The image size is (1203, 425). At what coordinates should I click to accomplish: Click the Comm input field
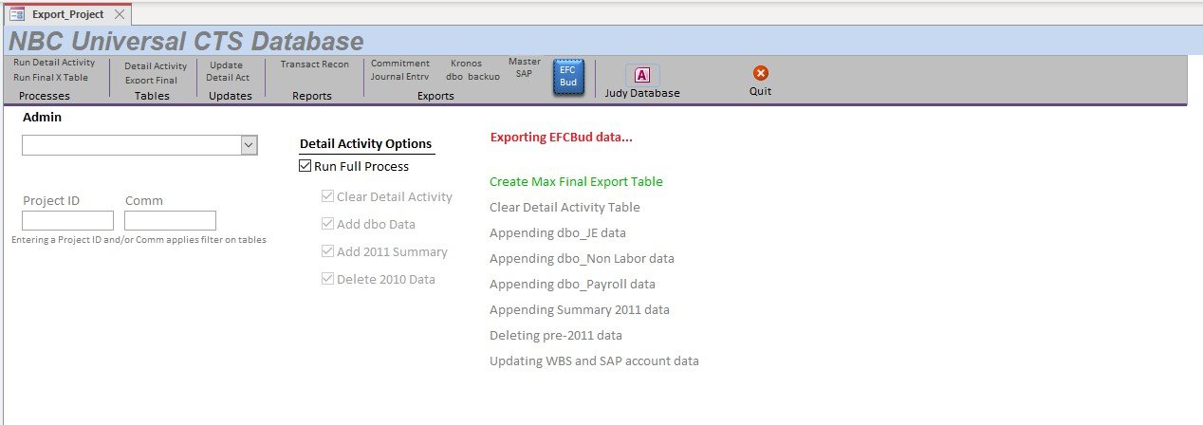[x=170, y=220]
